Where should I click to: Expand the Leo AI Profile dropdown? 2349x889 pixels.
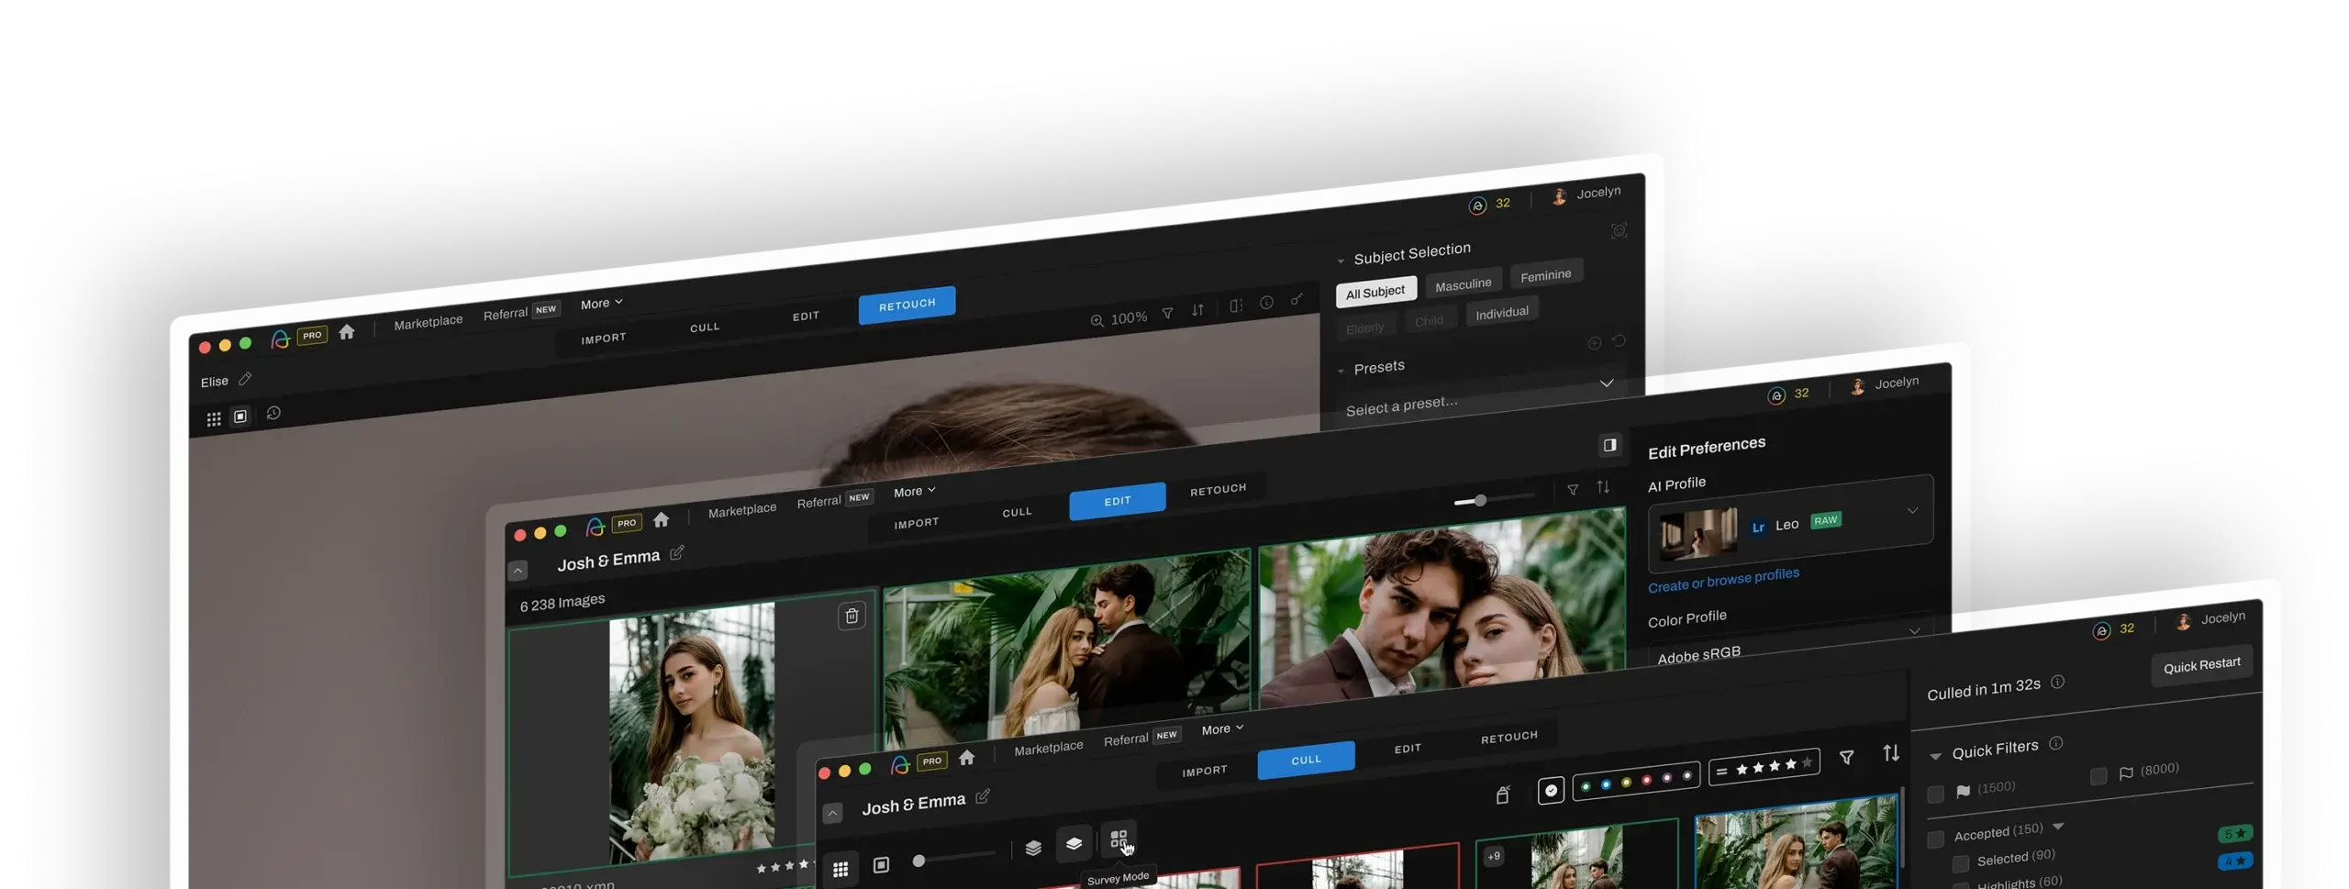tap(1913, 510)
